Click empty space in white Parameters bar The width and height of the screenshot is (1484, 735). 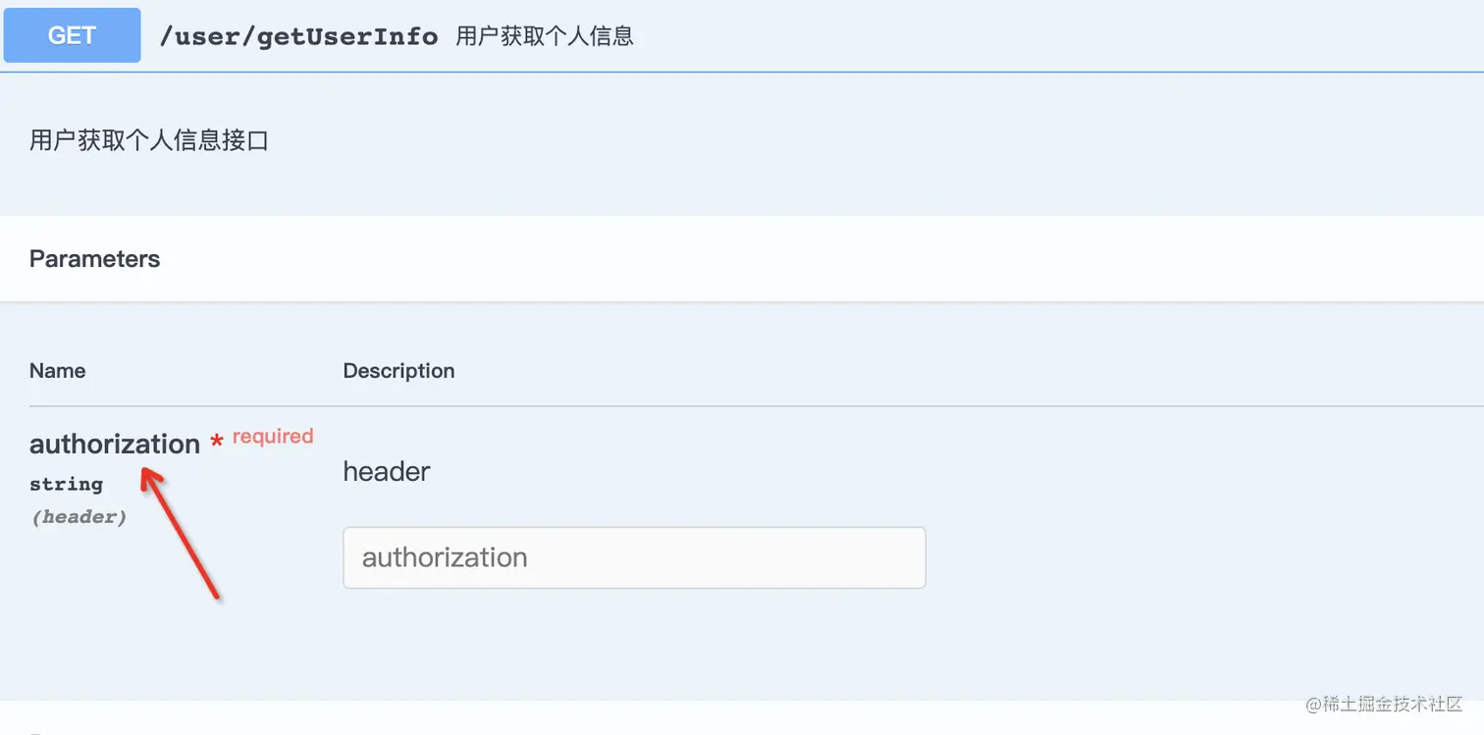tap(785, 259)
